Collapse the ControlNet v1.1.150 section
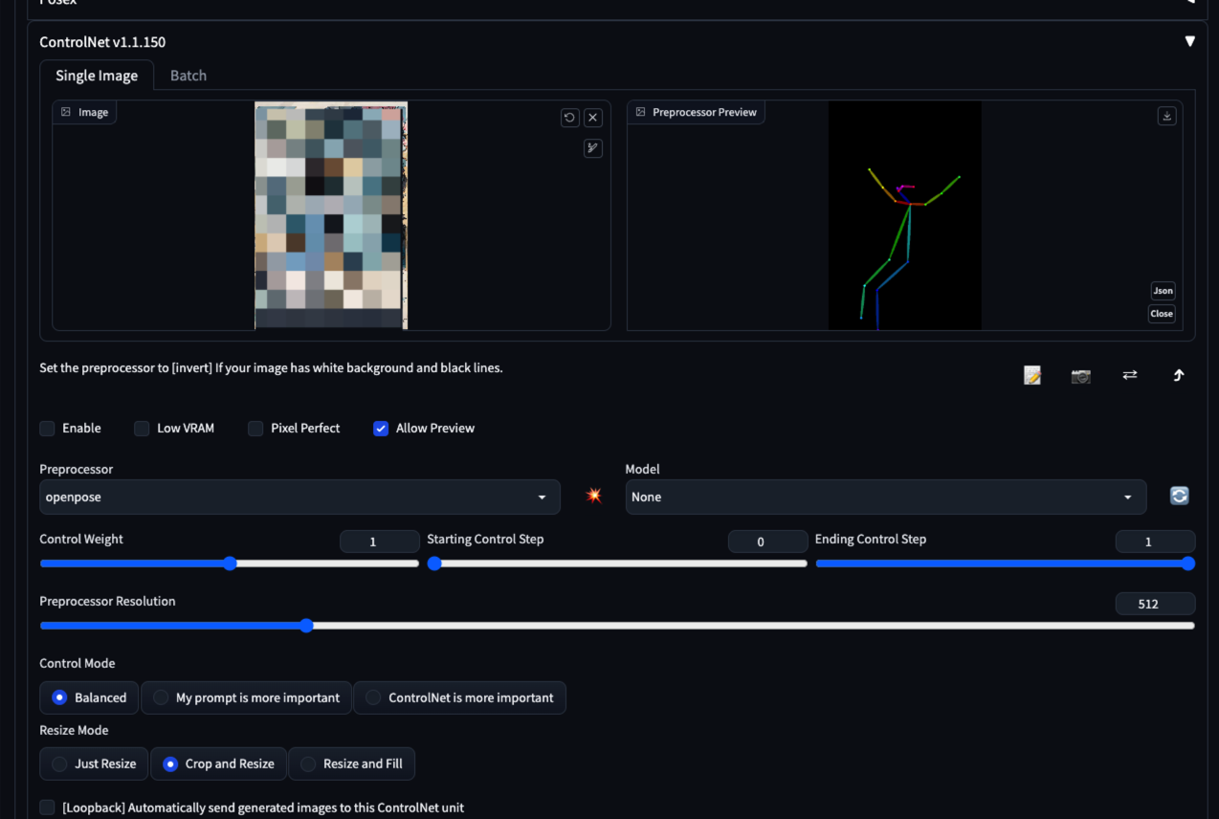Viewport: 1219px width, 819px height. [x=1189, y=42]
